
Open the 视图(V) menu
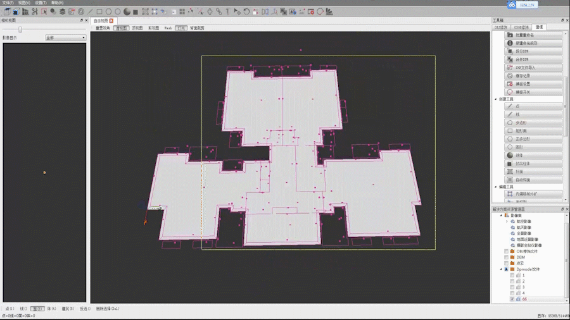click(x=24, y=3)
